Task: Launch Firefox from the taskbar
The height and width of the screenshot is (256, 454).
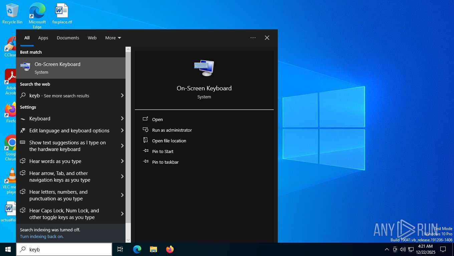Action: point(170,249)
